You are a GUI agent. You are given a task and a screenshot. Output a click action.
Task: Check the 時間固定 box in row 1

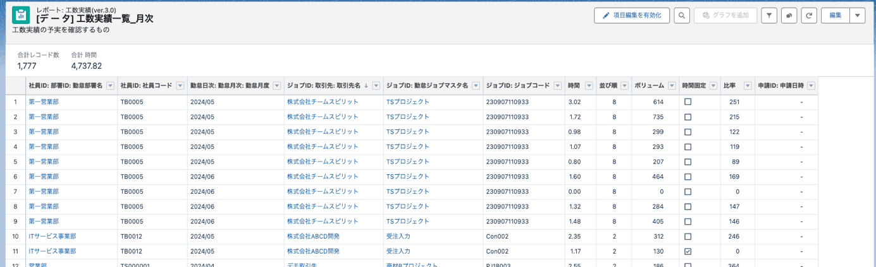point(688,102)
